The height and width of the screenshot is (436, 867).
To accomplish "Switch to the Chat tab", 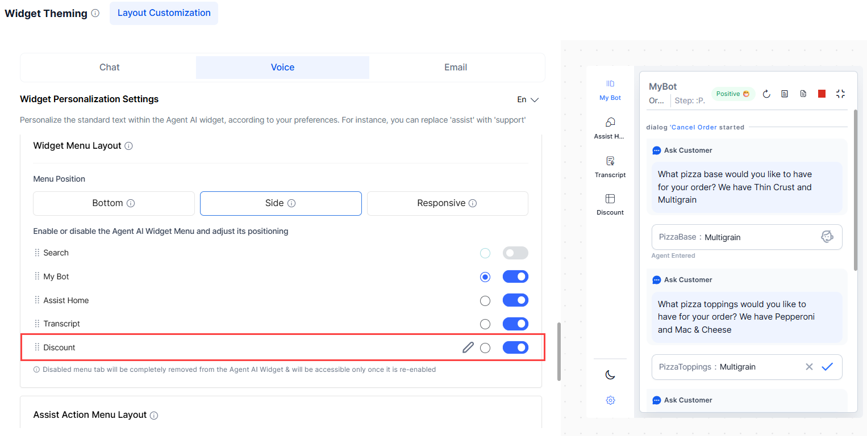I will tap(109, 67).
